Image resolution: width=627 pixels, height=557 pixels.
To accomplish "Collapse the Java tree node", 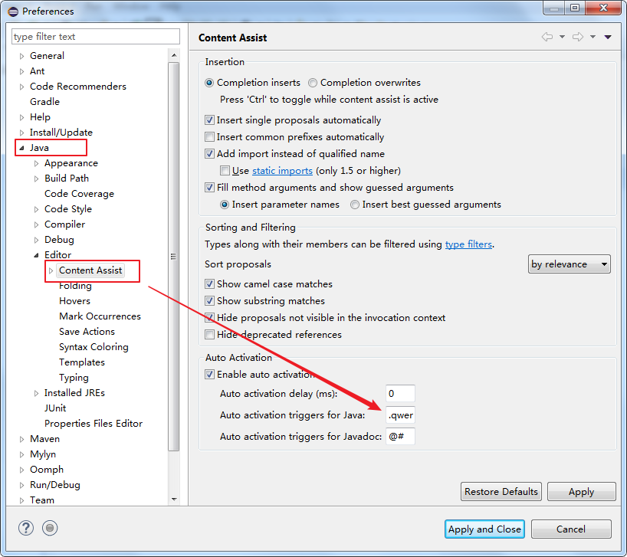I will click(x=21, y=148).
